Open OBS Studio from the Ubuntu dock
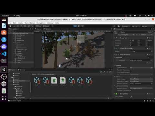155x116 pixels. click(x=4, y=77)
